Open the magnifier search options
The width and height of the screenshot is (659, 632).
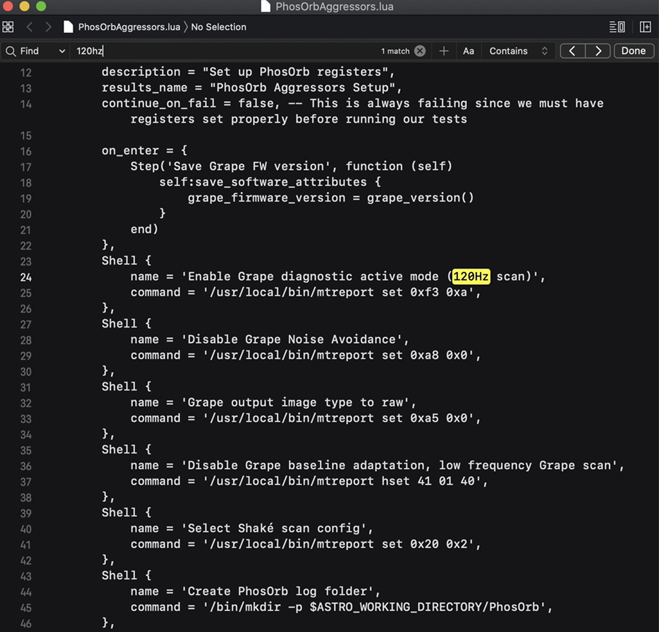[11, 51]
